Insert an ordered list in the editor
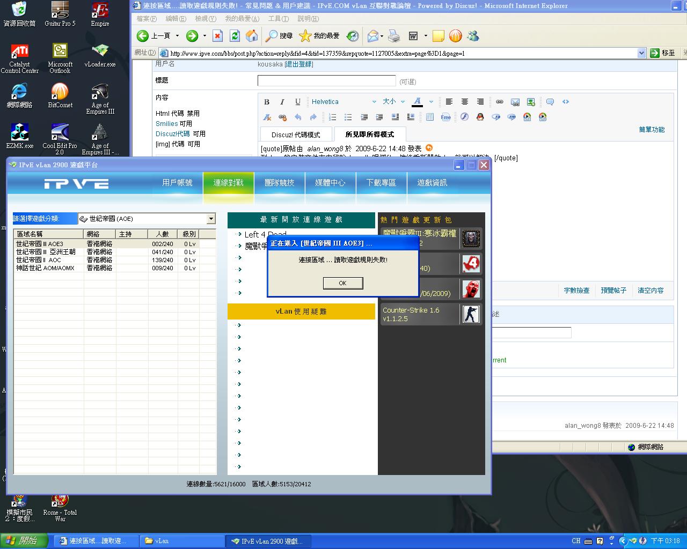This screenshot has height=549, width=687. [x=333, y=117]
